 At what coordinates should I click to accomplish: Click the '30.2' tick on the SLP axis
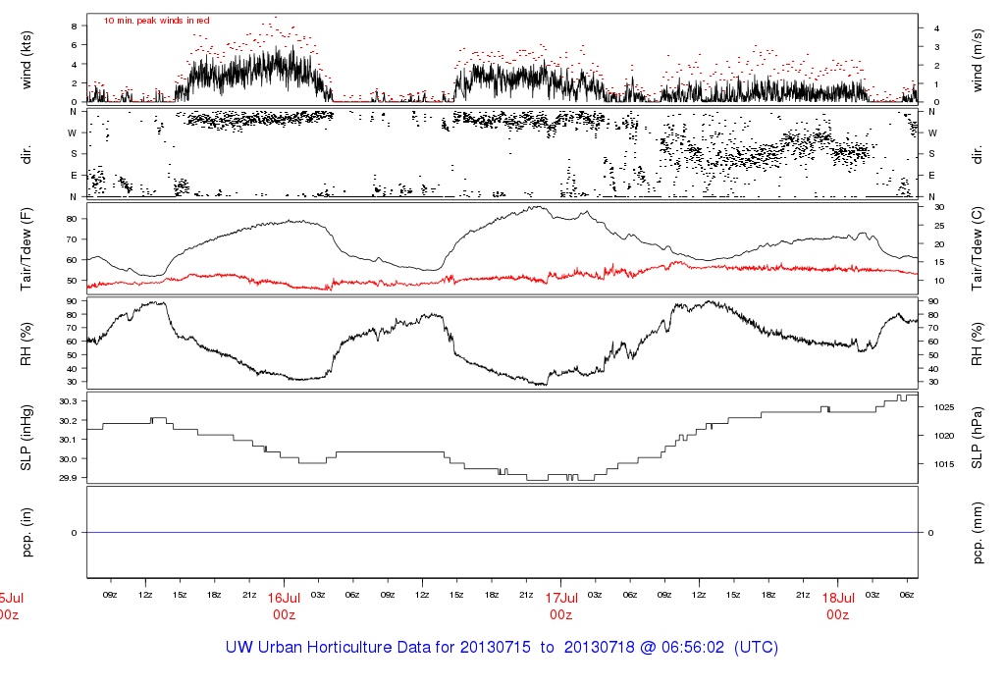(68, 420)
